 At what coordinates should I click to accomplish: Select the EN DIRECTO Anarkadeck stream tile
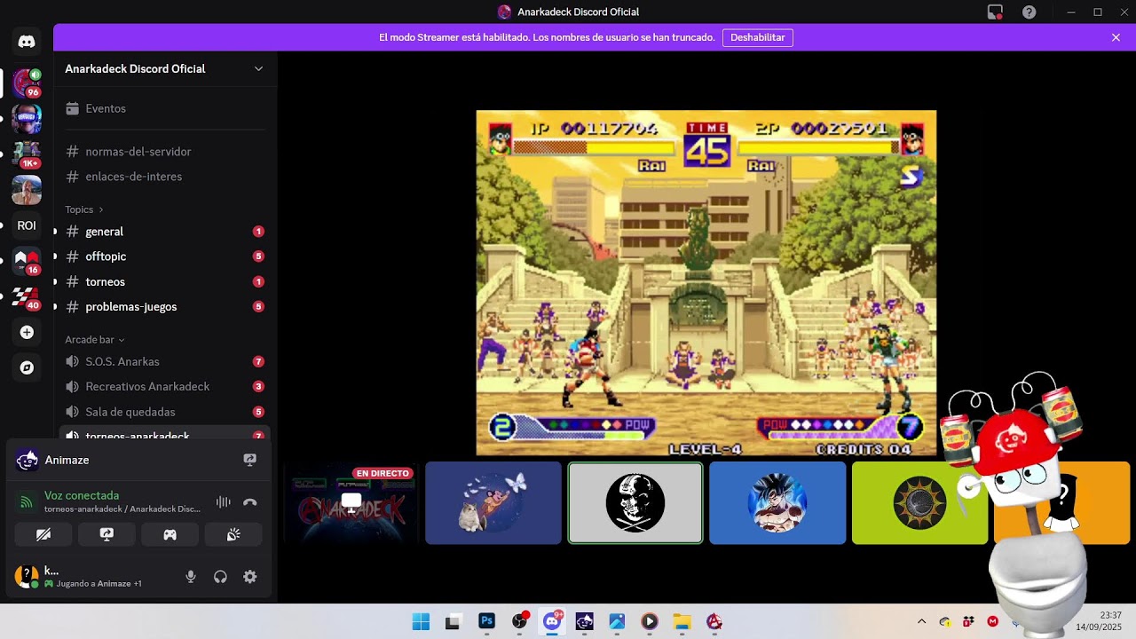351,503
